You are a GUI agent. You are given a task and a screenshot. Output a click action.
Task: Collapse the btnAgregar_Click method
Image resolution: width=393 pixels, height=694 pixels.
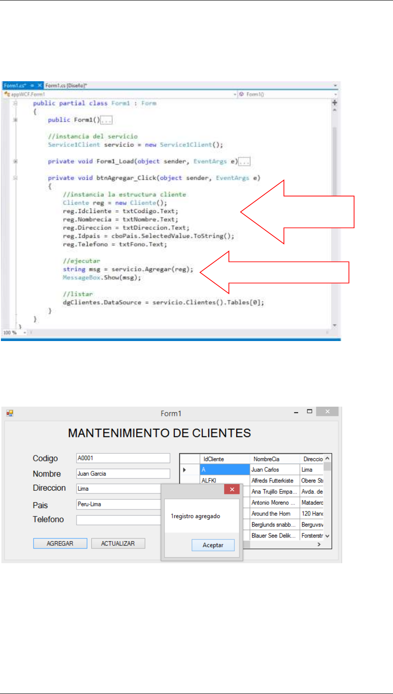17,178
